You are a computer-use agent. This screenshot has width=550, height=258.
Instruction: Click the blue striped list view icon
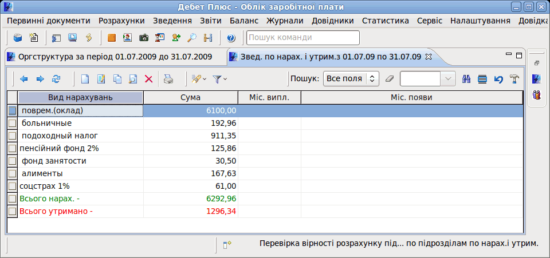point(482,79)
